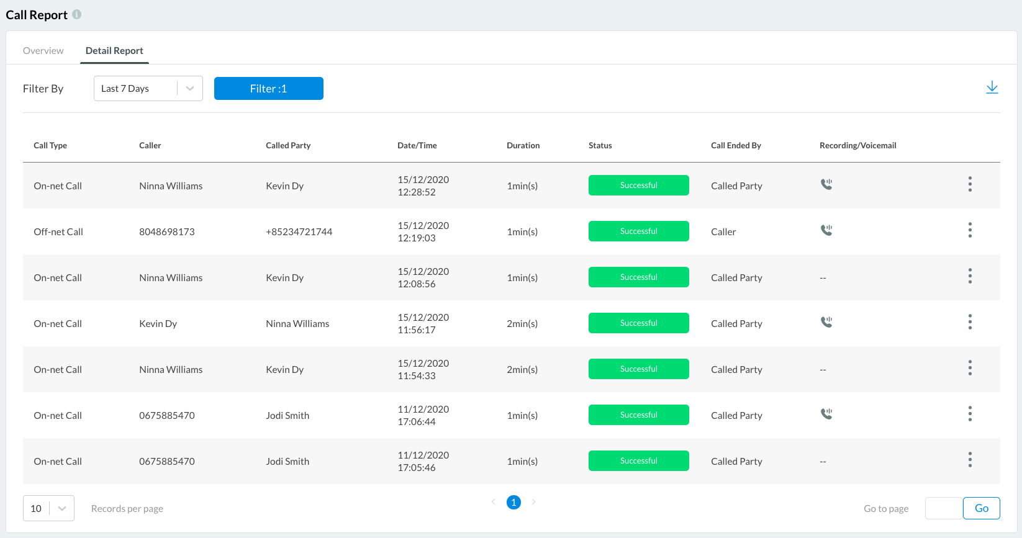The image size is (1022, 538).
Task: Click the Duration column header
Action: click(x=523, y=145)
